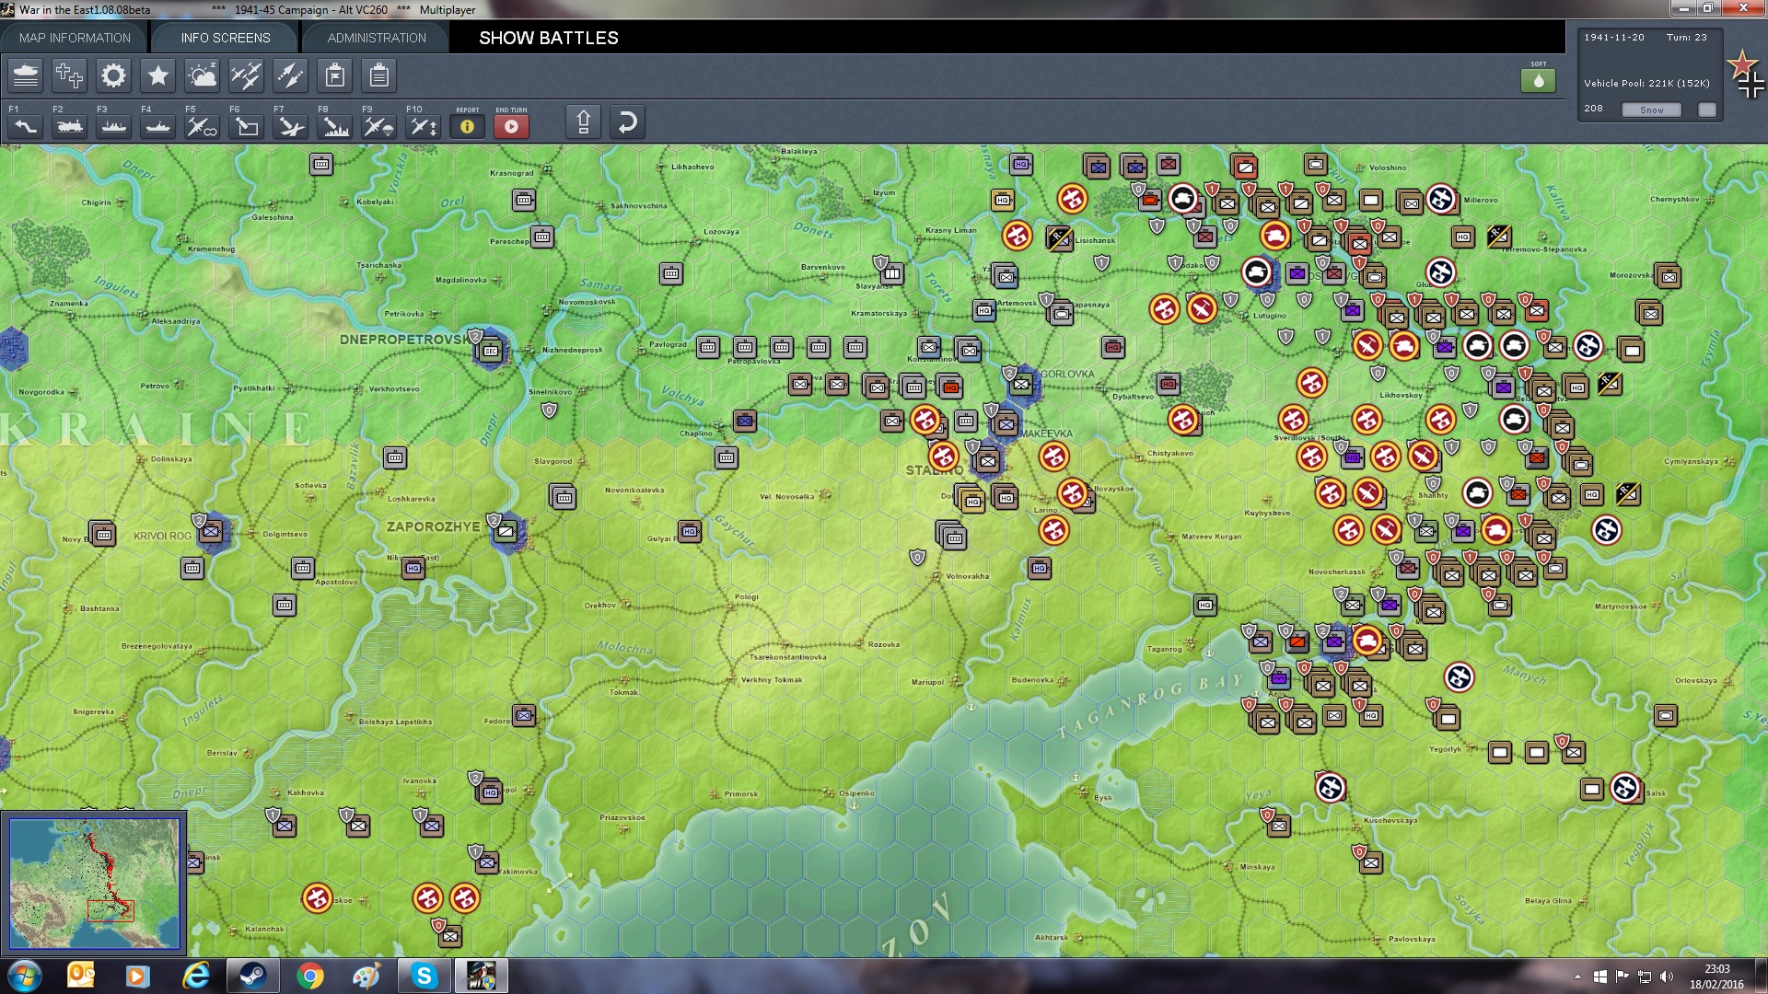
Task: Open the order of battle tank icon
Action: pos(26,75)
